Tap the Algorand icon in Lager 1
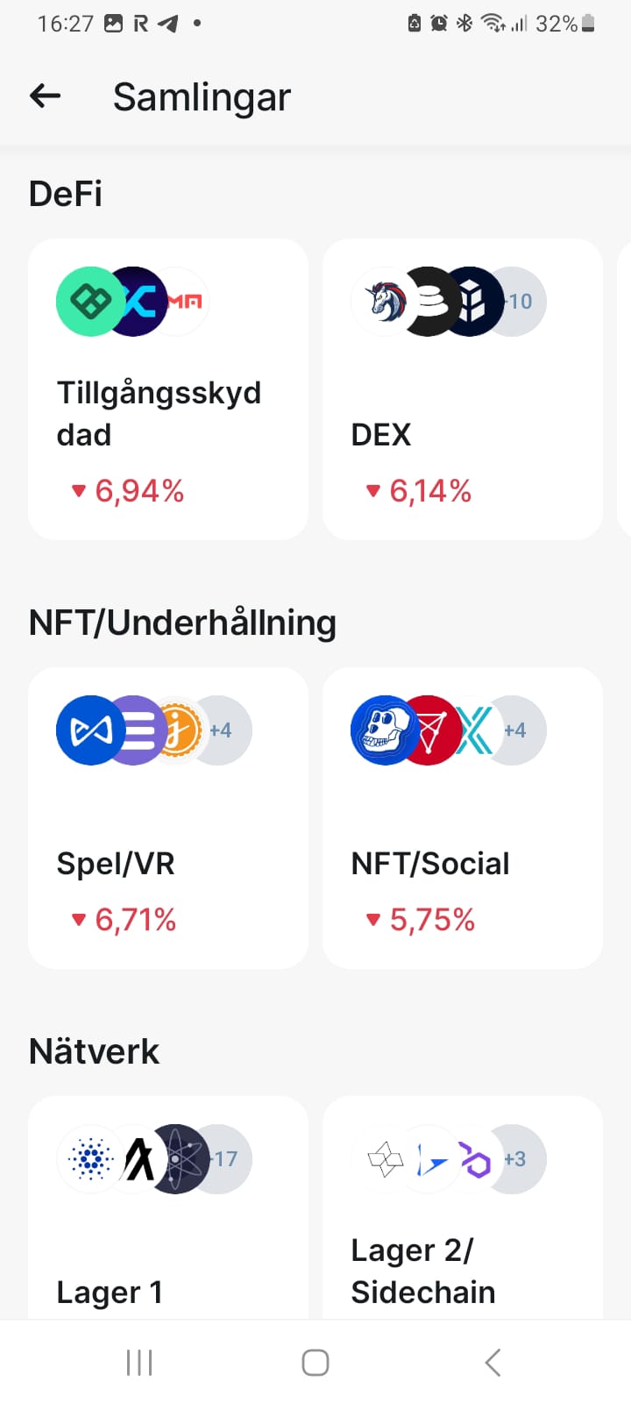The width and height of the screenshot is (631, 1403). 137,1159
